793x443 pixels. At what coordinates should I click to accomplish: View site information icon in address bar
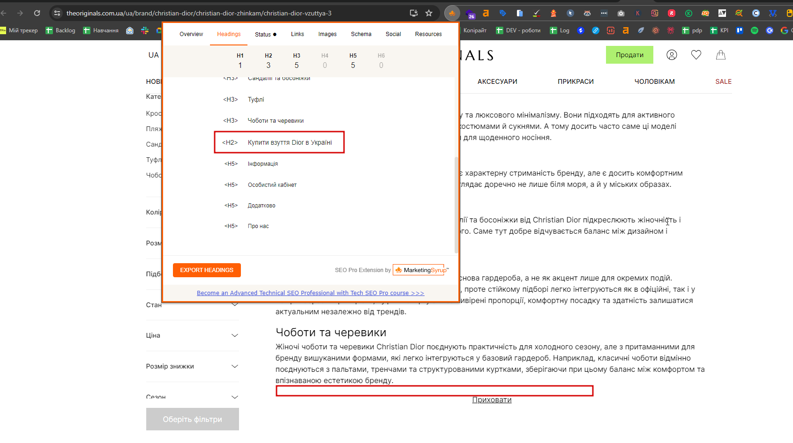click(57, 13)
